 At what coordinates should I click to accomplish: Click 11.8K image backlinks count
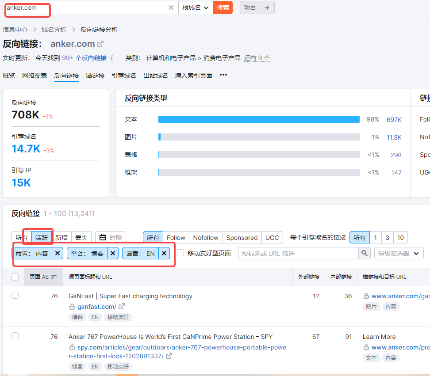pos(394,137)
